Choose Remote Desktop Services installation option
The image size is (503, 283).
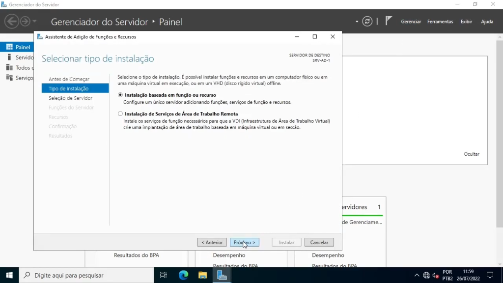coord(120,113)
